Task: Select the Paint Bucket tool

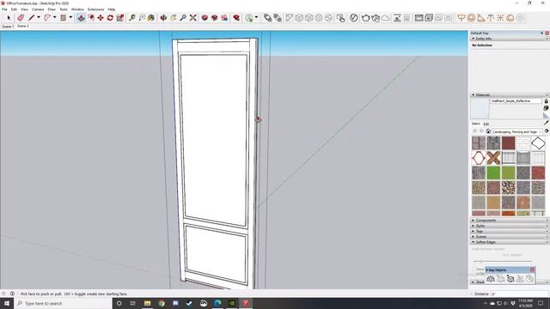Action: (x=151, y=17)
